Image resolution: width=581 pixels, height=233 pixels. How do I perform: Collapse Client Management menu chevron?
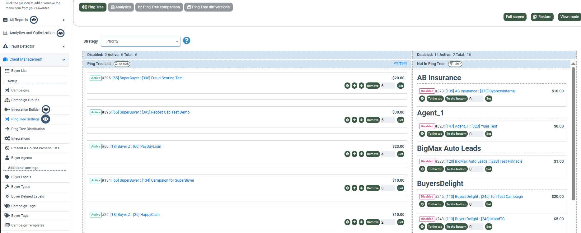pyautogui.click(x=64, y=59)
